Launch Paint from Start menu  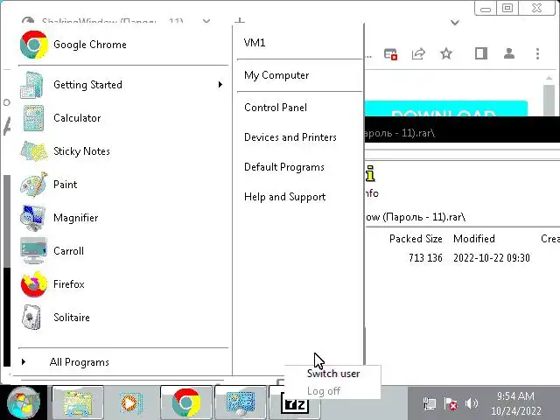pos(123,185)
